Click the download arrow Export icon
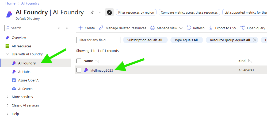The image size is (267, 127). point(211,28)
